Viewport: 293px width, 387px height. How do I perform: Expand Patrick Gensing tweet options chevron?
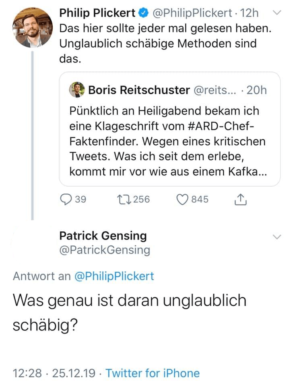coord(277,236)
